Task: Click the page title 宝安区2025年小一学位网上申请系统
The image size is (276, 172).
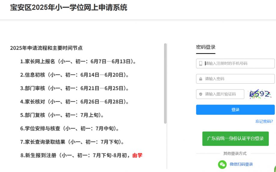Action: click(x=69, y=7)
